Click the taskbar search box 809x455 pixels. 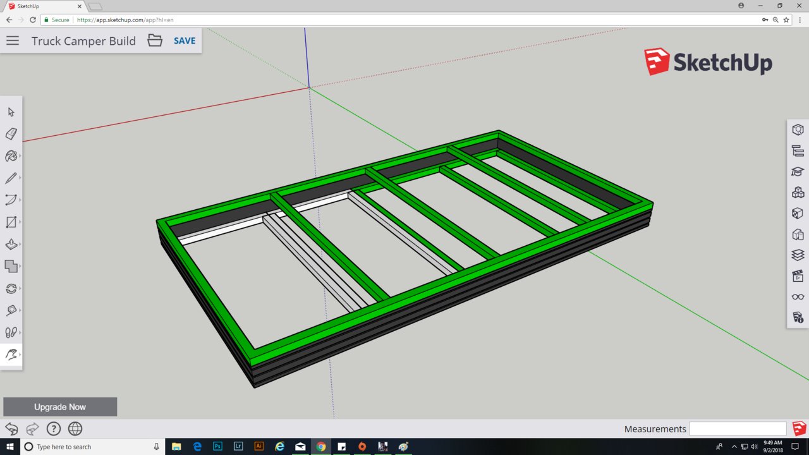92,447
